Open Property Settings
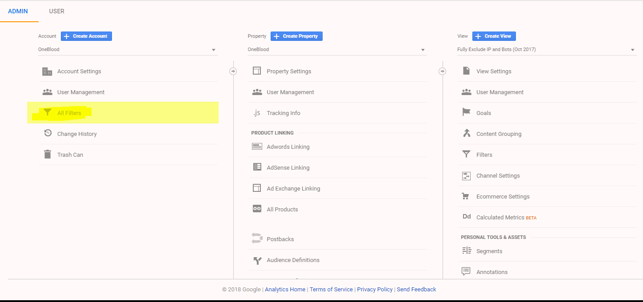 [289, 72]
